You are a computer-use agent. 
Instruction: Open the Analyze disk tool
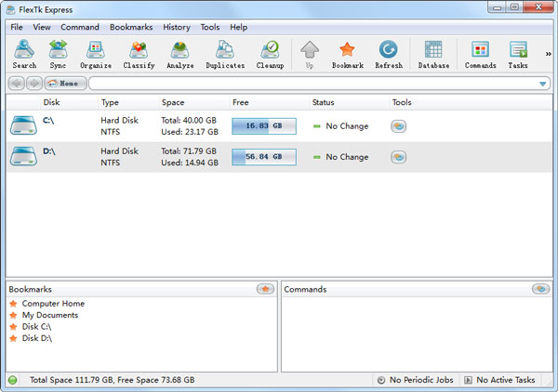[180, 55]
